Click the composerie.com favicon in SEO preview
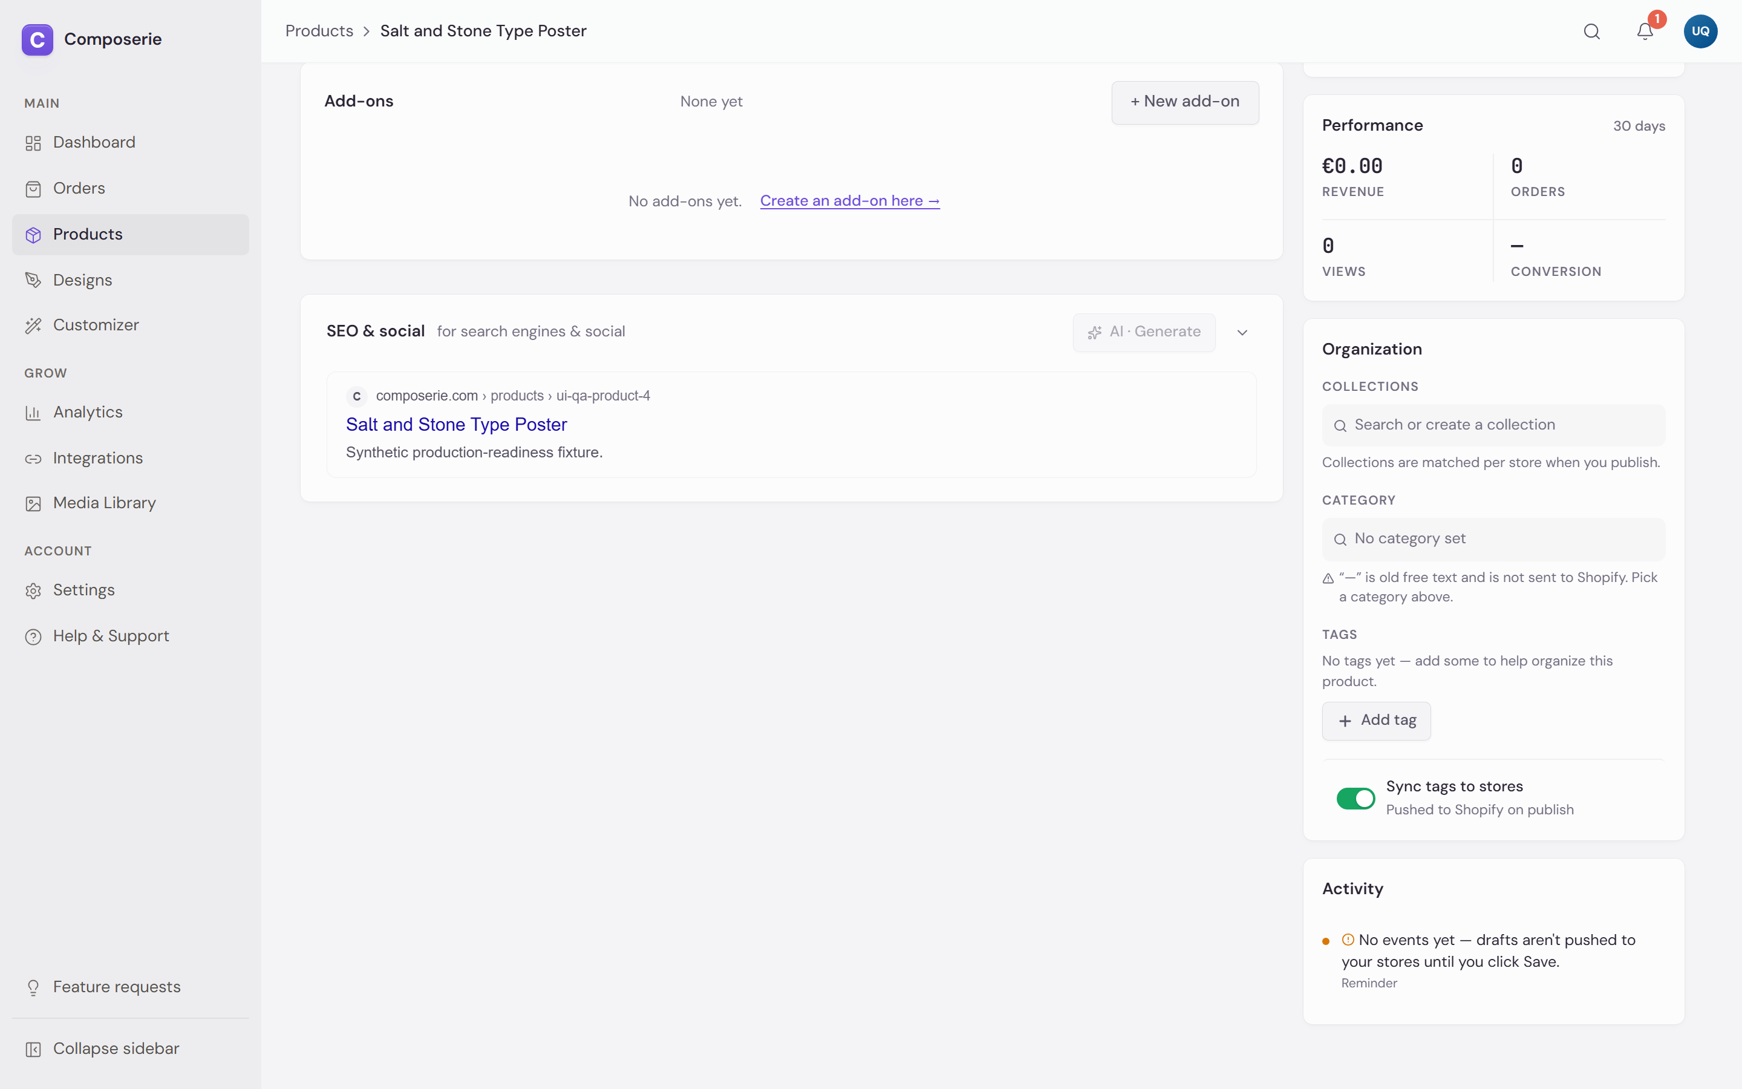Image resolution: width=1742 pixels, height=1089 pixels. (x=357, y=396)
